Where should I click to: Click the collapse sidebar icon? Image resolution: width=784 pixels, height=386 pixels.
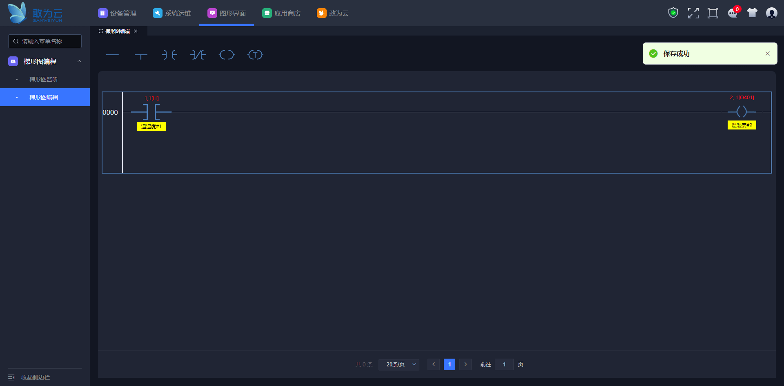click(11, 377)
